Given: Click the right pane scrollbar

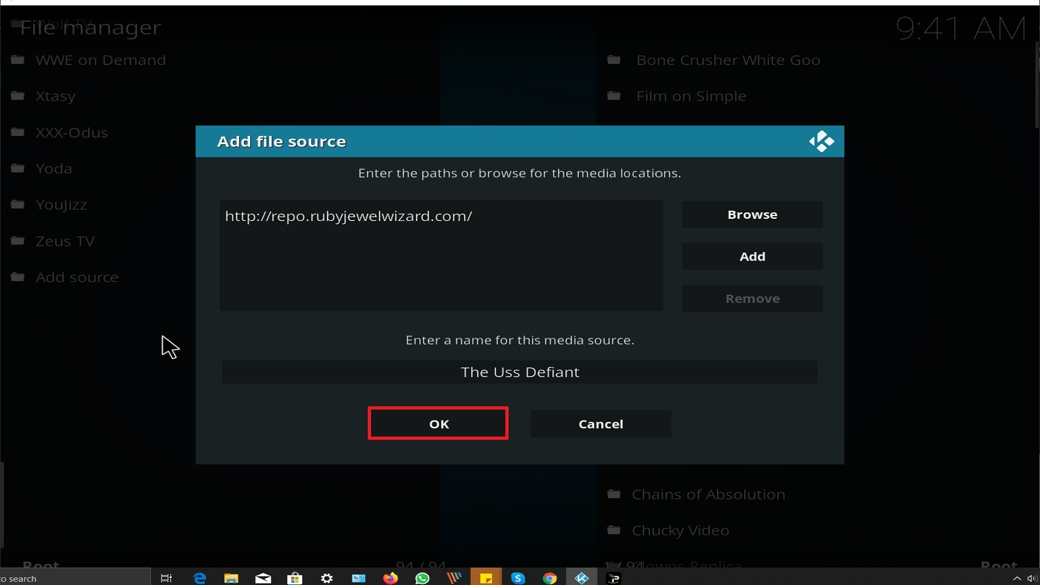Looking at the screenshot, I should [x=1037, y=86].
